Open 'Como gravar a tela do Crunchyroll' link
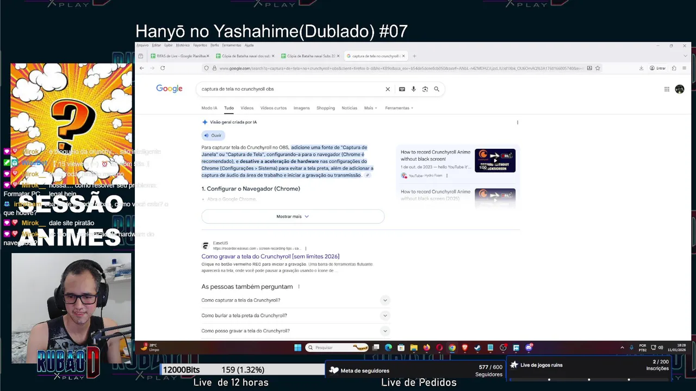696x391 pixels. (270, 256)
